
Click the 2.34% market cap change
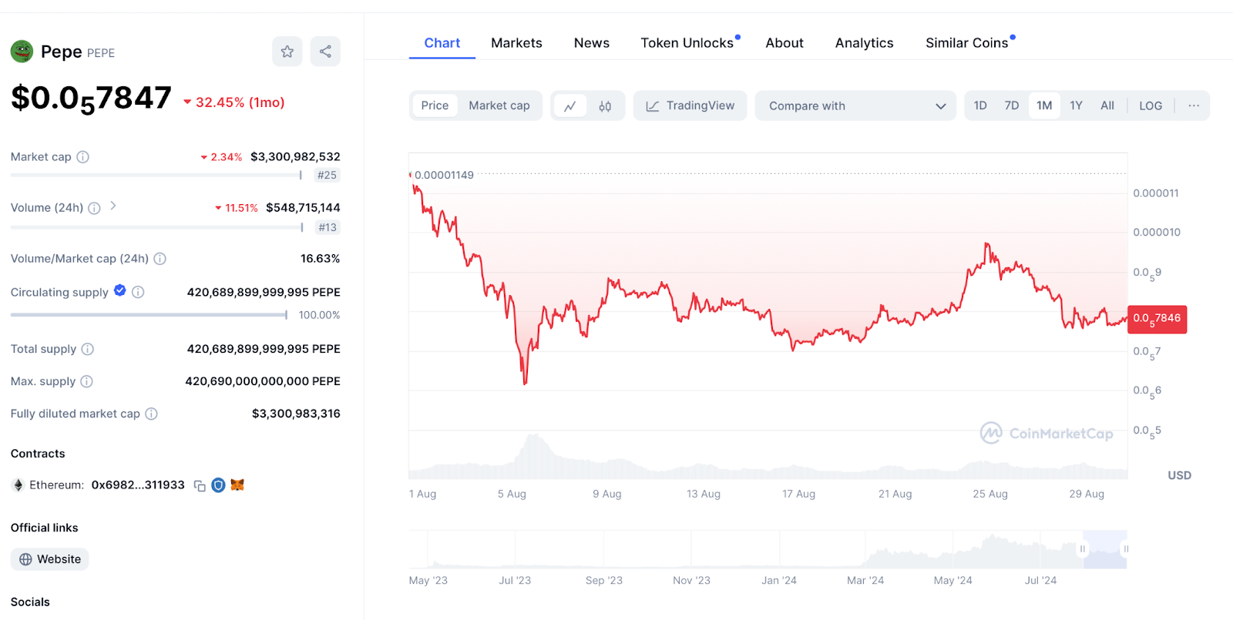221,157
